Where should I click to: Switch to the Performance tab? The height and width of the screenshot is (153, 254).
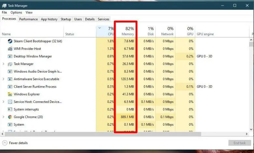click(28, 19)
